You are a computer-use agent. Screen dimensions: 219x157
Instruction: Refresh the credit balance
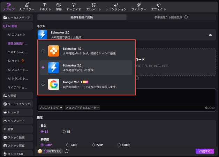[x=67, y=151]
